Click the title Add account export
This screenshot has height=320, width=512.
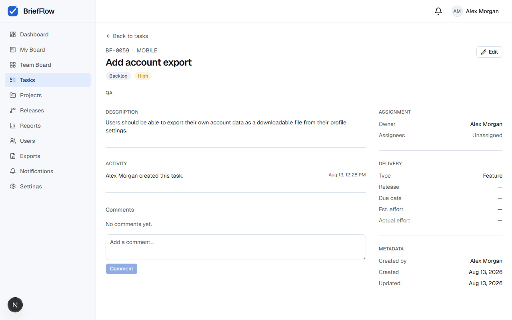coord(149,62)
